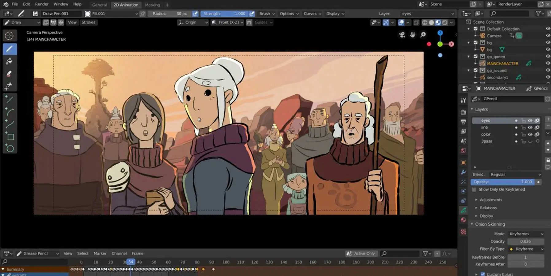Click frame 100 on the timeline ruler
The height and width of the screenshot is (276, 551).
point(226,262)
